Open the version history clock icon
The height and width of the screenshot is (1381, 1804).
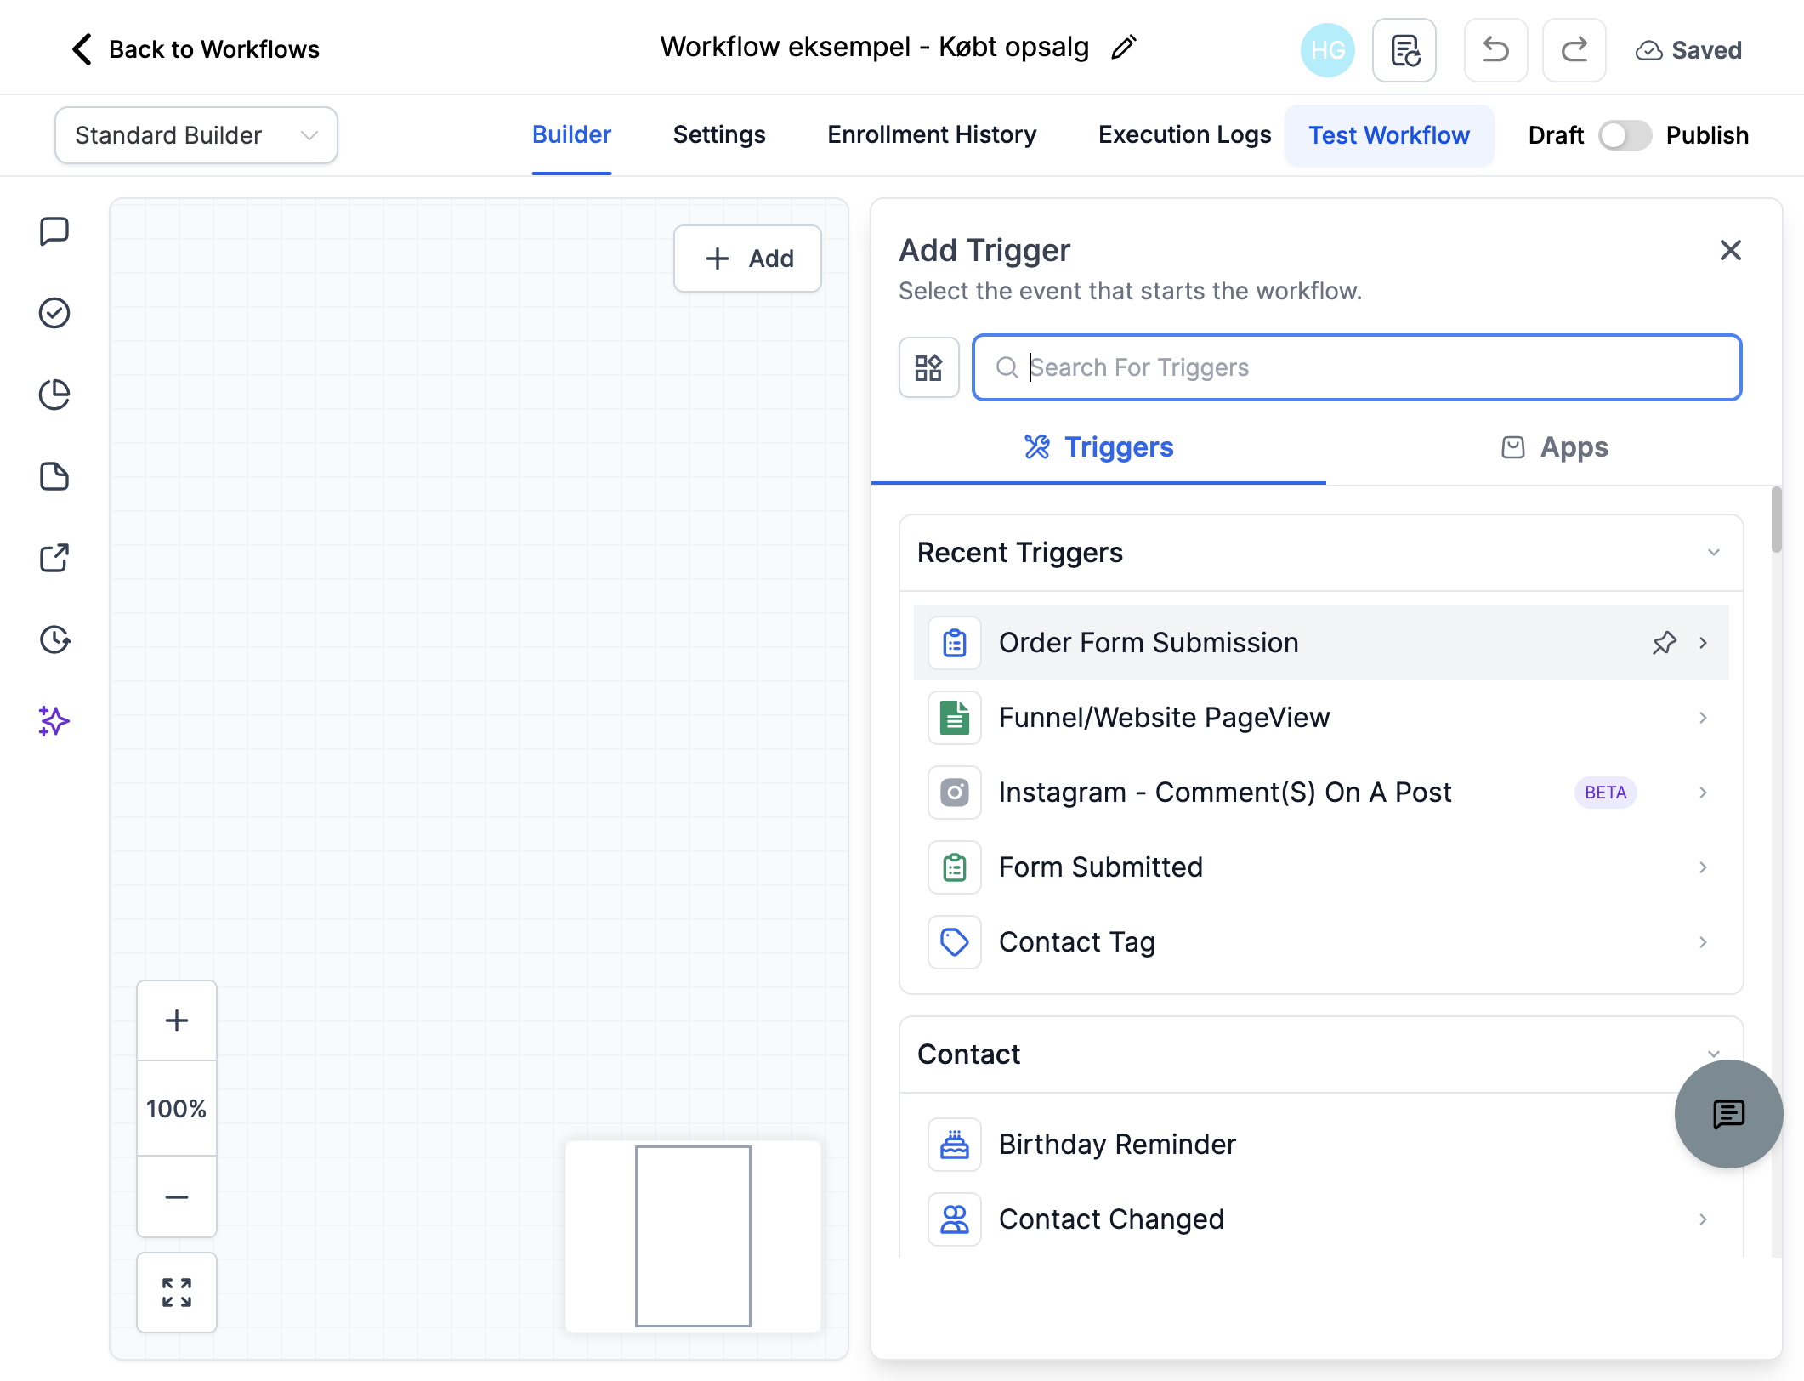coord(54,639)
